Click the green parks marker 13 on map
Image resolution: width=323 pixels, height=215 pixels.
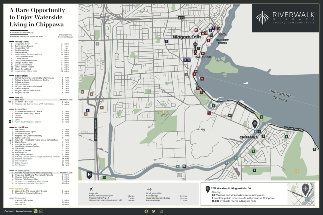[x=104, y=178]
